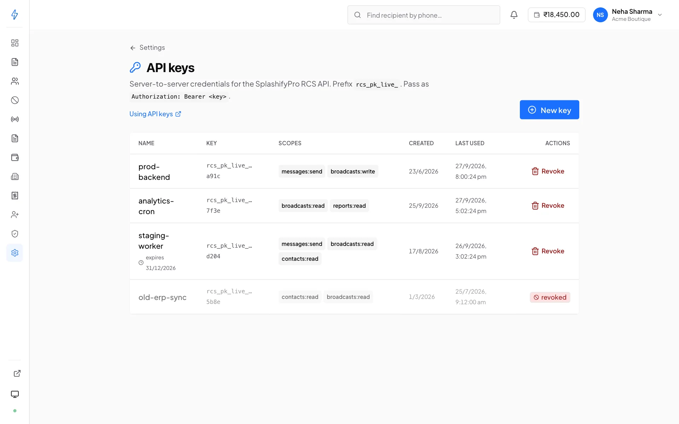Expand the Neha Sharma account chevron

pos(660,15)
